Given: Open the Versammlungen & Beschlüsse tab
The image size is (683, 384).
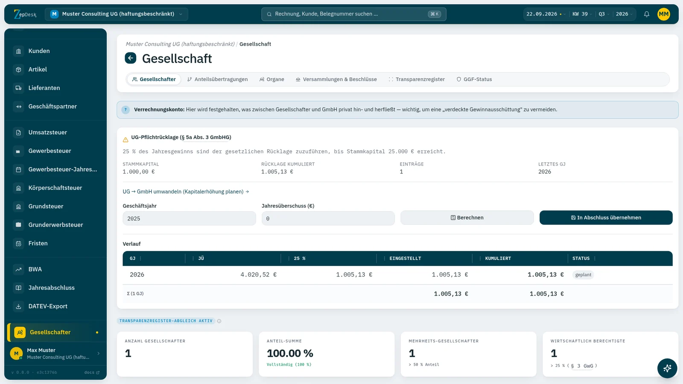Looking at the screenshot, I should (336, 79).
